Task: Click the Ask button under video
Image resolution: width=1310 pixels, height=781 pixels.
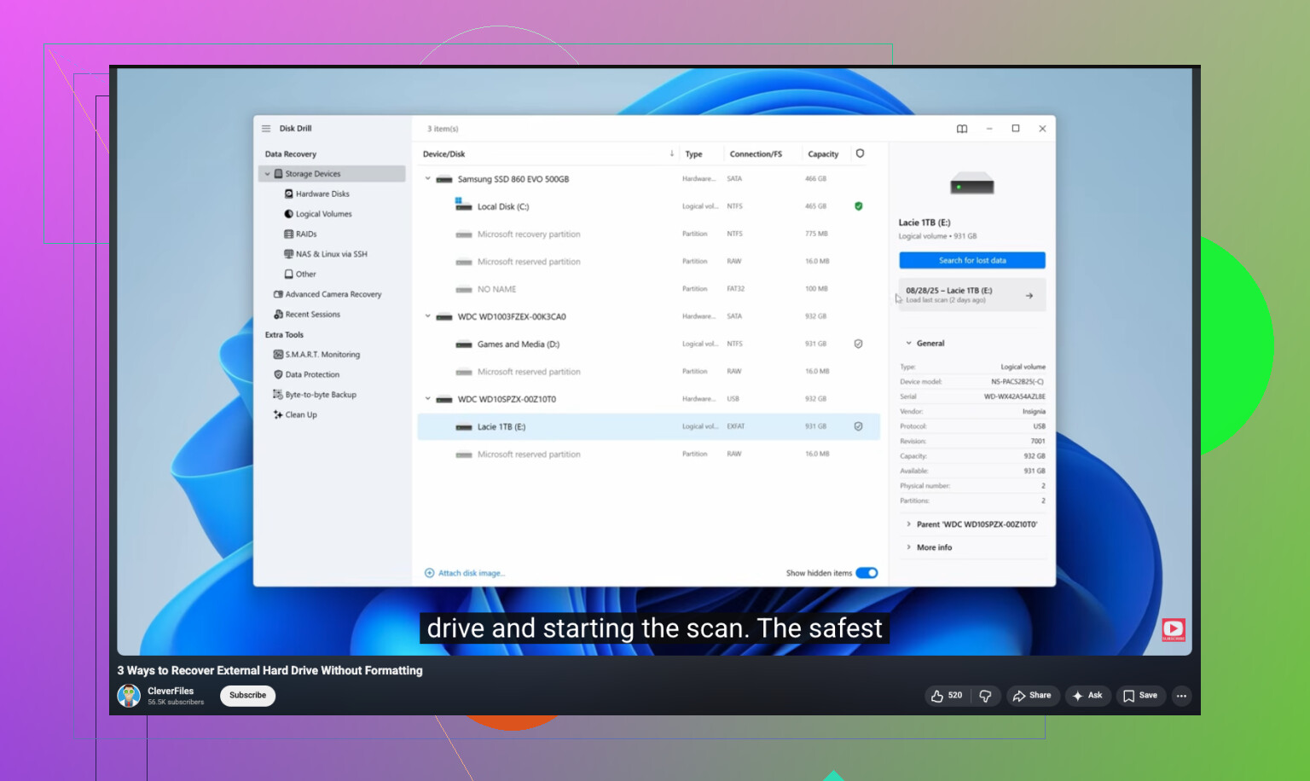Action: 1087,696
